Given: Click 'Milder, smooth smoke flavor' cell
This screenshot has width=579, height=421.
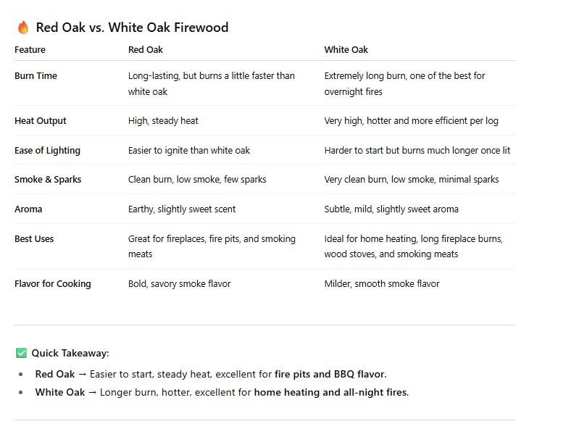Looking at the screenshot, I should (x=382, y=283).
